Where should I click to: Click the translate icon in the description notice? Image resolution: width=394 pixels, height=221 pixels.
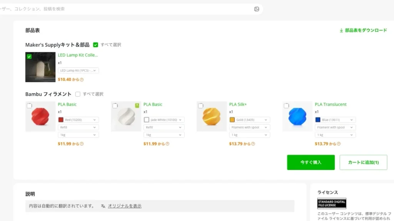(x=103, y=206)
